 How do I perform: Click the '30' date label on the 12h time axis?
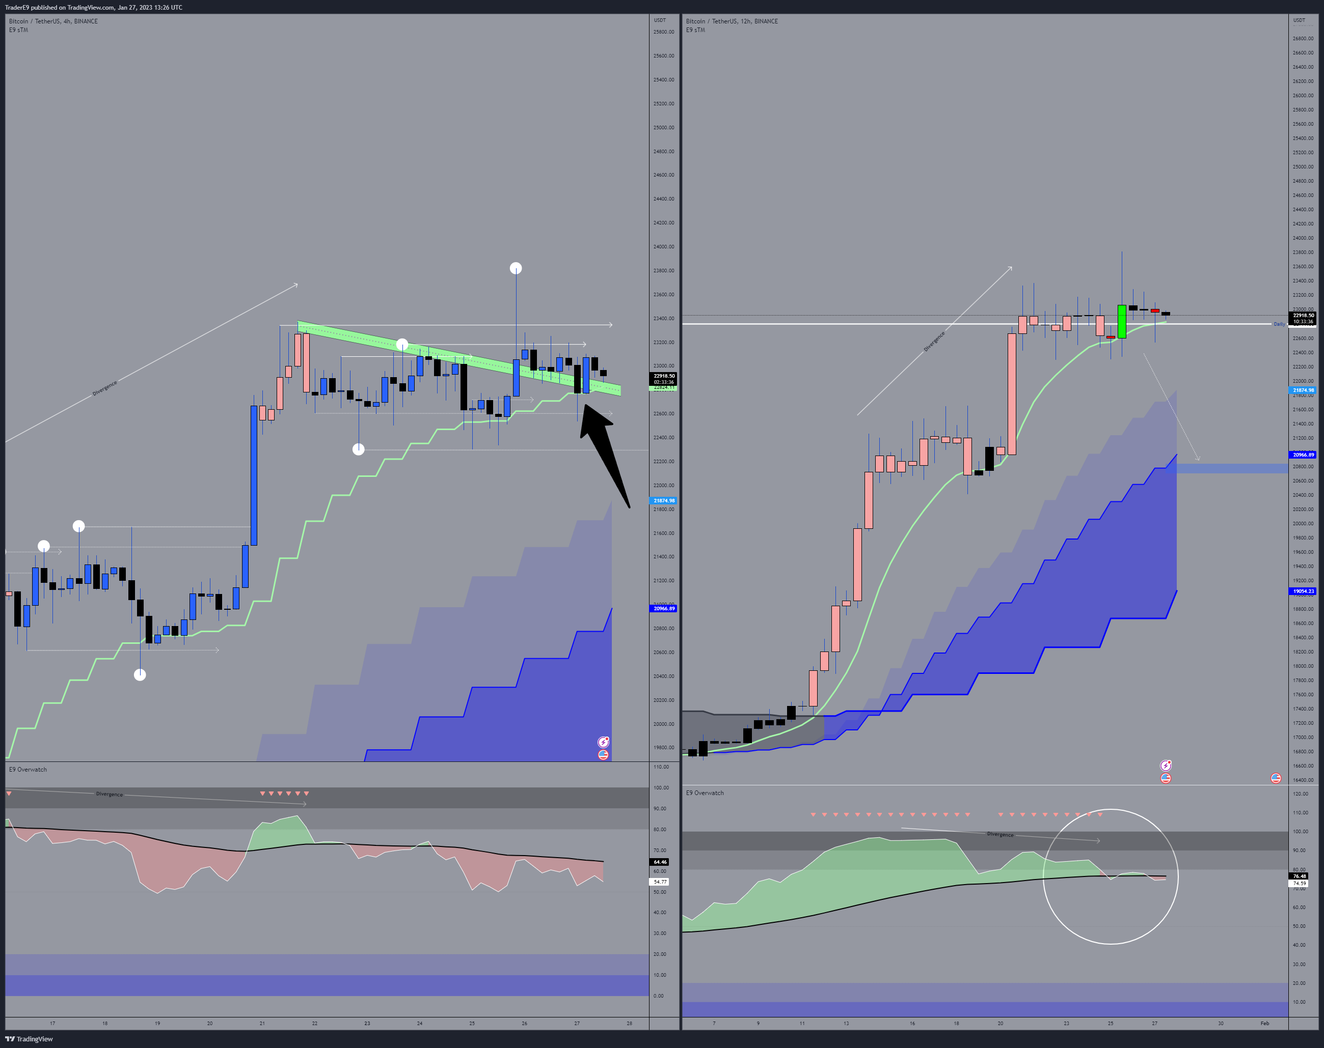pyautogui.click(x=1221, y=1024)
